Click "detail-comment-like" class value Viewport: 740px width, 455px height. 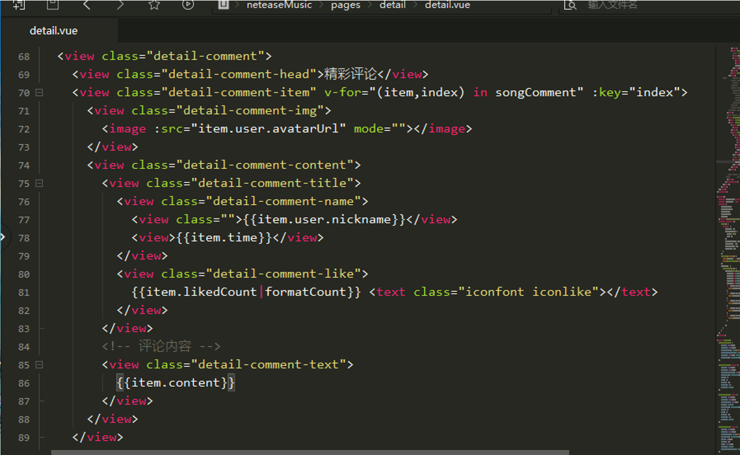283,273
